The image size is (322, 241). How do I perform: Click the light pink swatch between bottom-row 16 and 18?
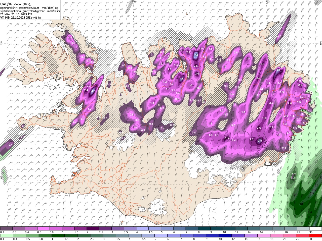pyautogui.click(x=264, y=235)
